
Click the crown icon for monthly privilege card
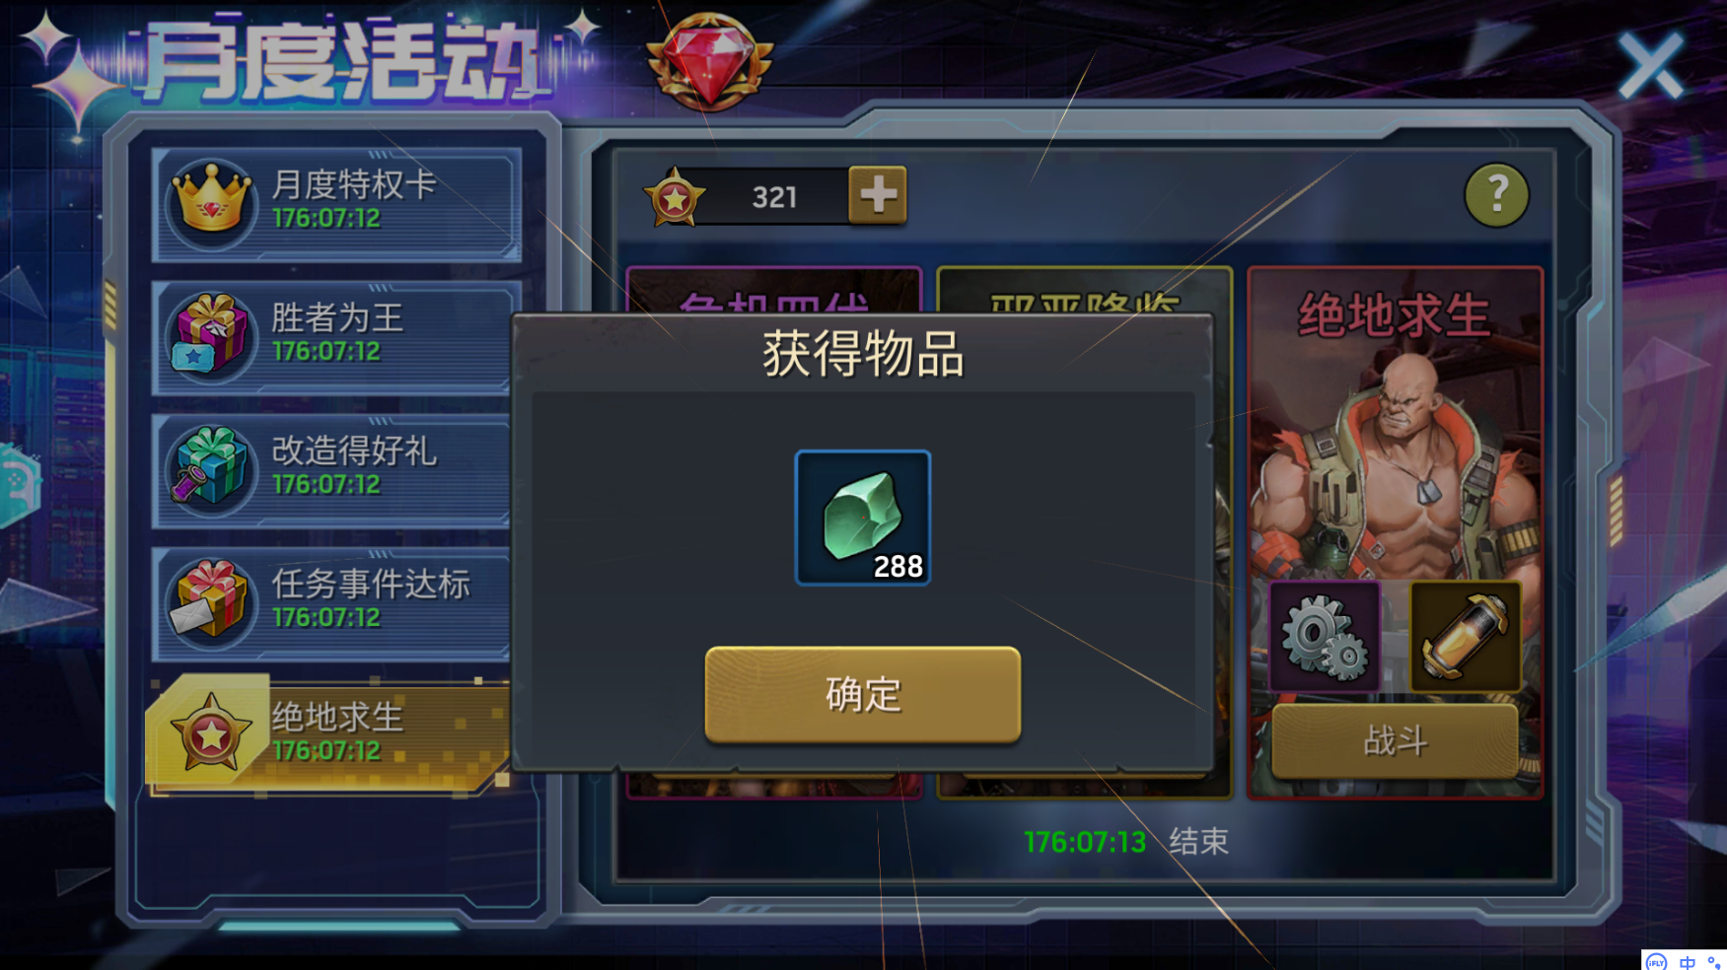(211, 202)
